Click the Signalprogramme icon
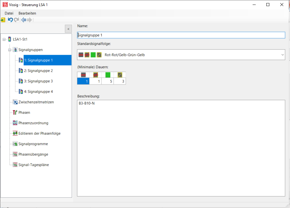290x208 pixels. coord(15,144)
